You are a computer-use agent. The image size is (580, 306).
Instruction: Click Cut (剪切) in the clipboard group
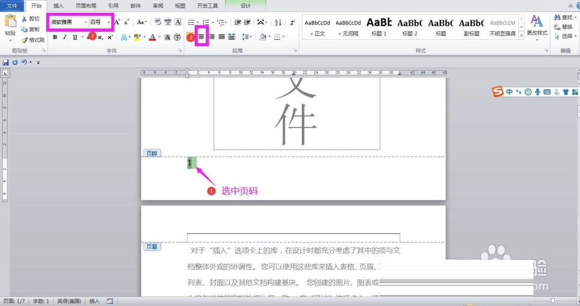(x=30, y=18)
